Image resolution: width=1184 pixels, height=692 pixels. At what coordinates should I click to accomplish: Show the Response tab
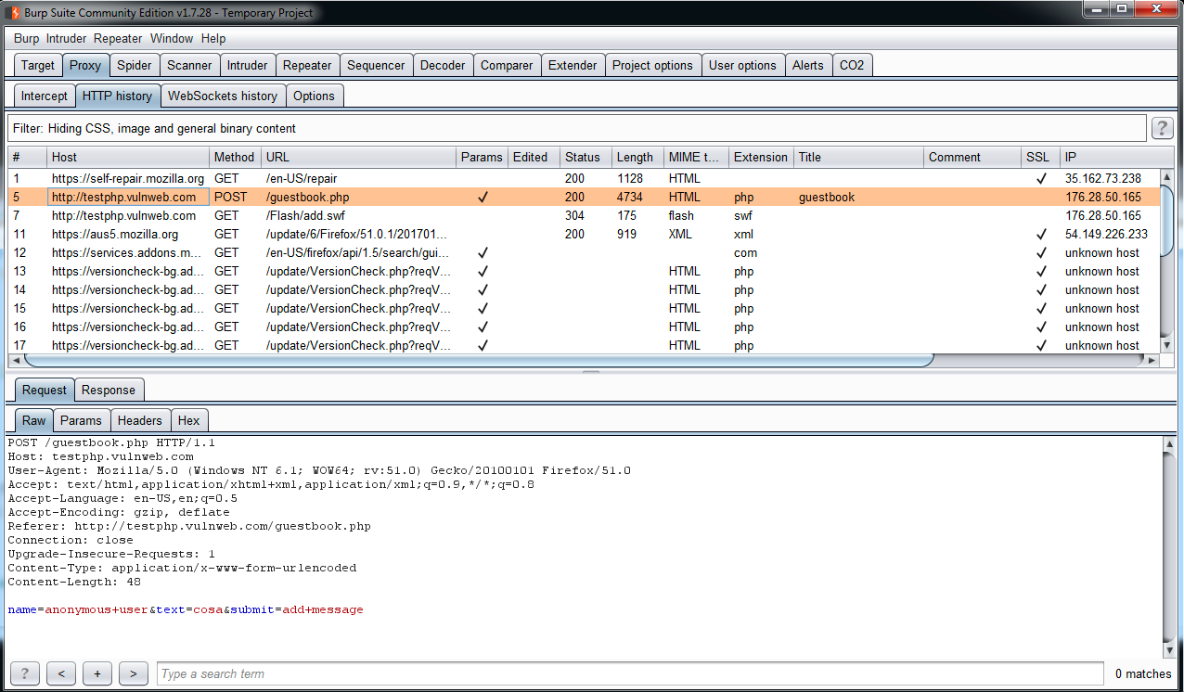109,391
